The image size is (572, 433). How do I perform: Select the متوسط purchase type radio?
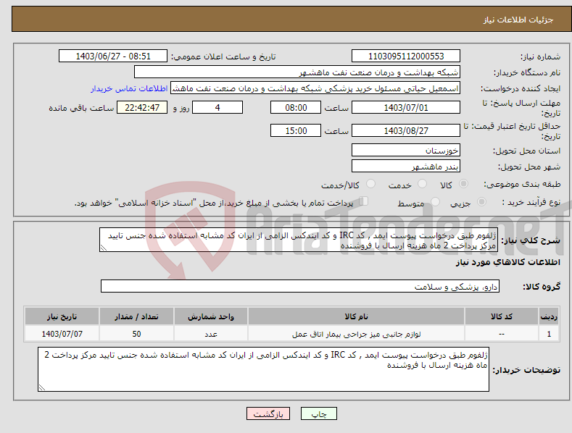435,201
